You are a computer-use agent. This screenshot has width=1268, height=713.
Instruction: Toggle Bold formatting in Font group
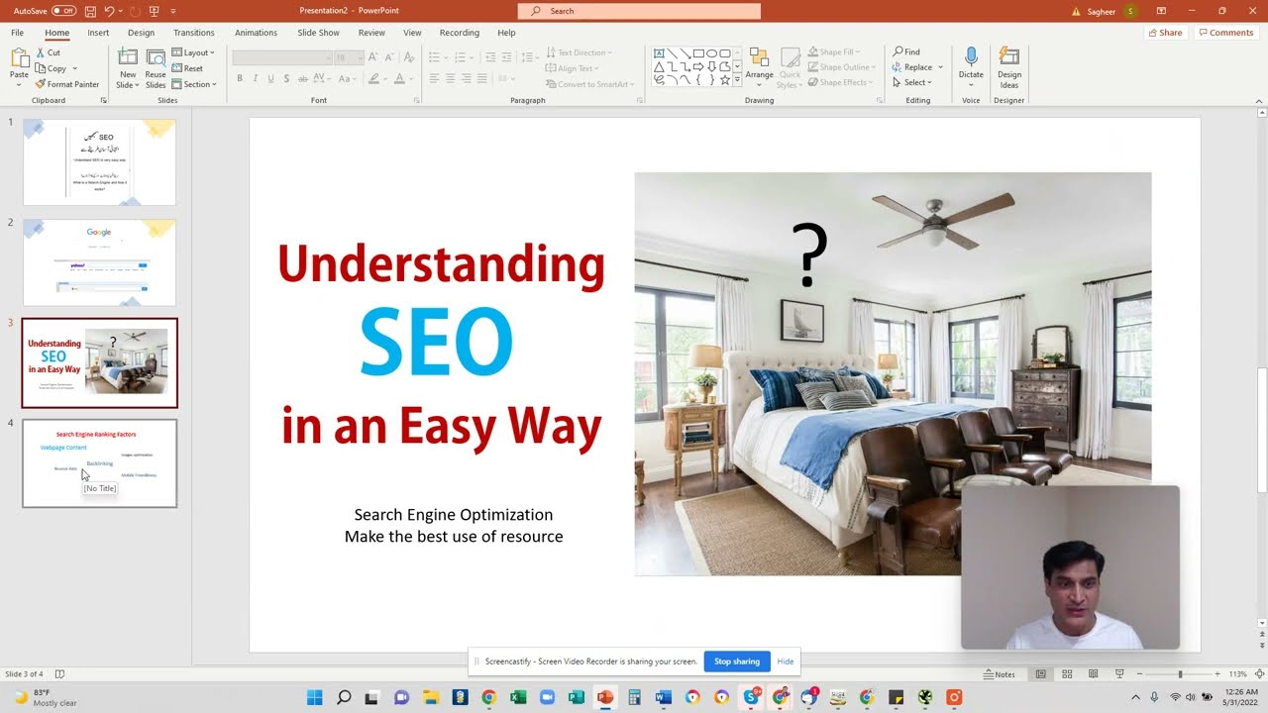[240, 78]
